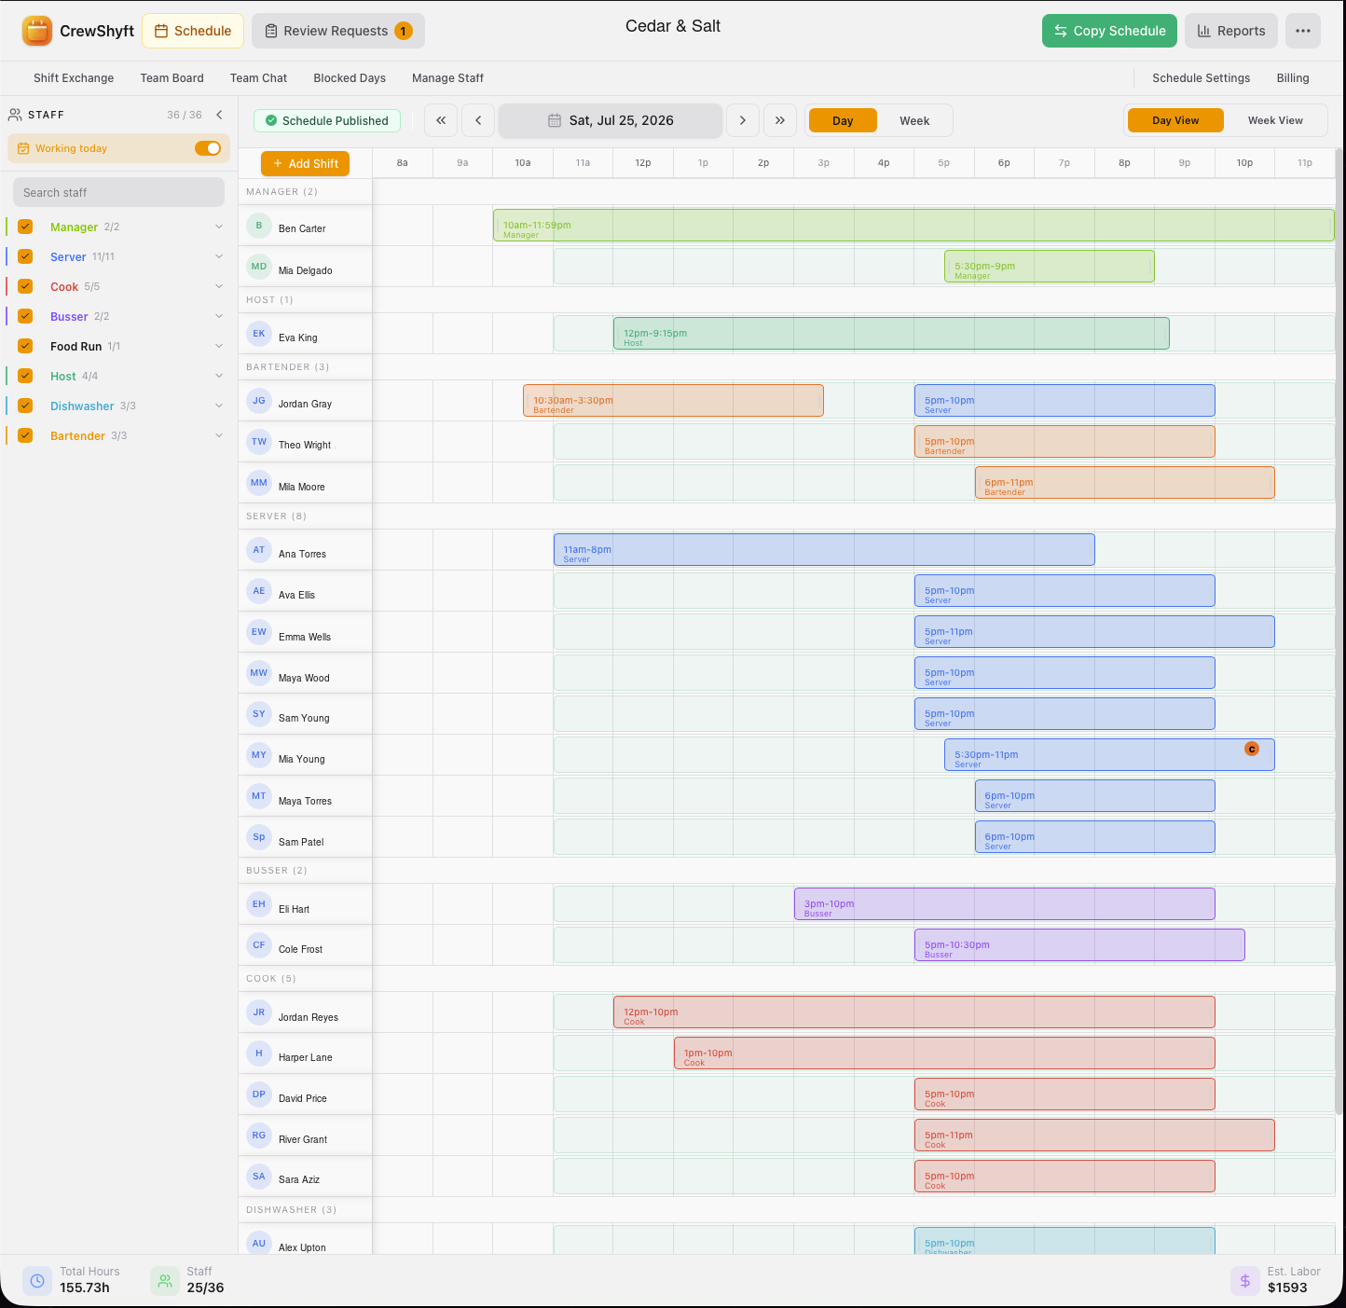Open the Blocked Days tab

point(350,78)
